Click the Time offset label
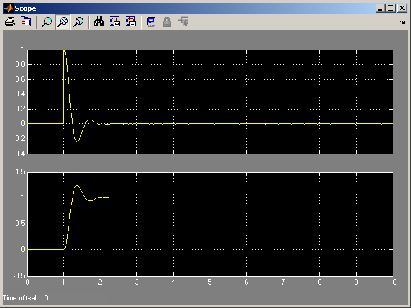The width and height of the screenshot is (411, 308). tap(21, 298)
